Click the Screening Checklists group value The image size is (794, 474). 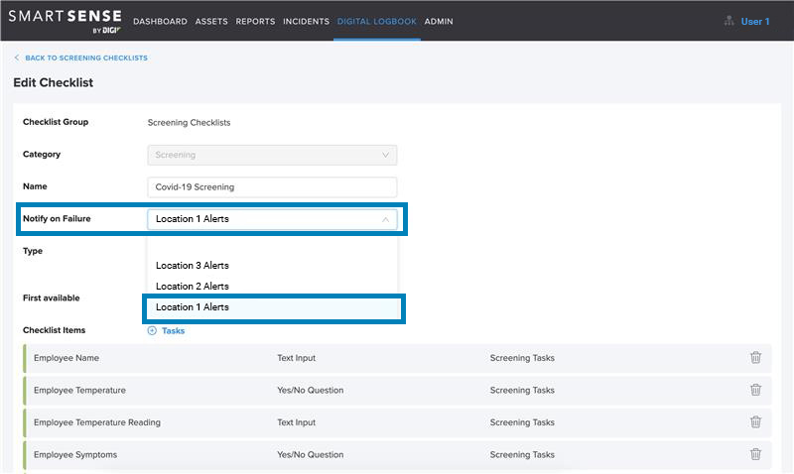189,122
